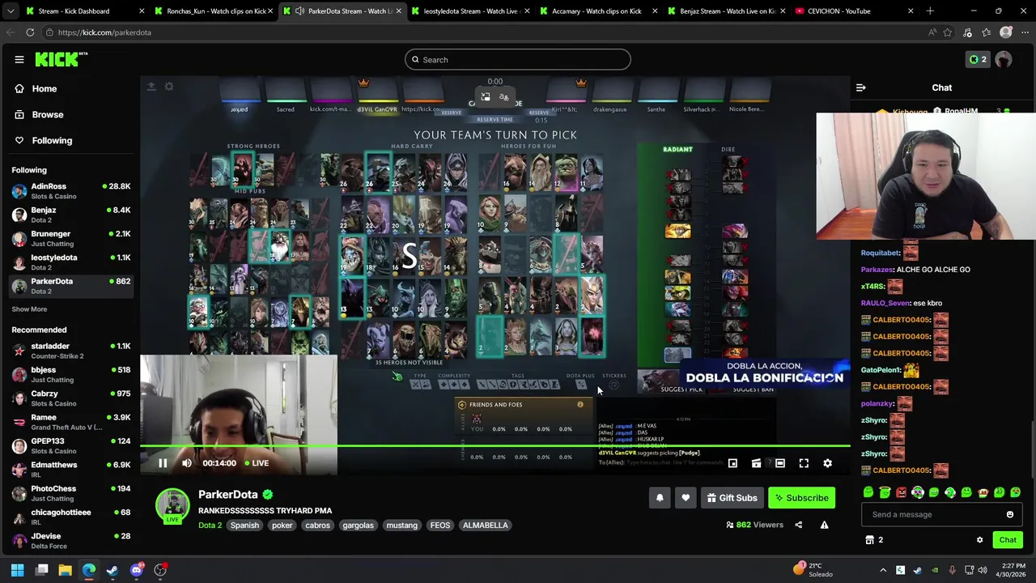
Task: Open the user profile avatar menu
Action: [1004, 59]
